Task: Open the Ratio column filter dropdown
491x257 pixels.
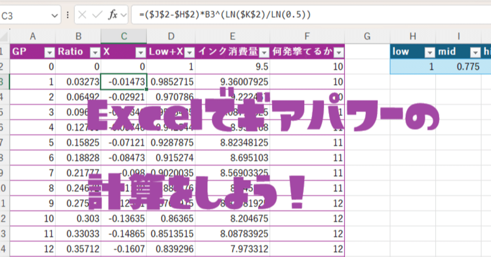Action: coord(94,51)
